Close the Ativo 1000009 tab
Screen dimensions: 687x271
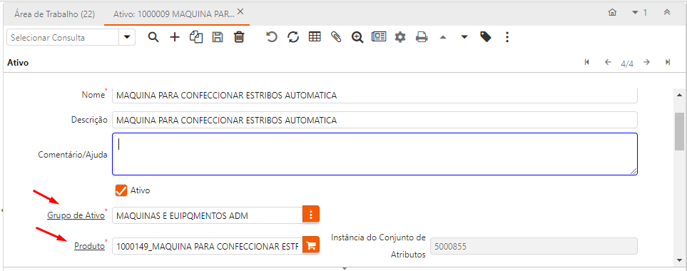[x=240, y=12]
